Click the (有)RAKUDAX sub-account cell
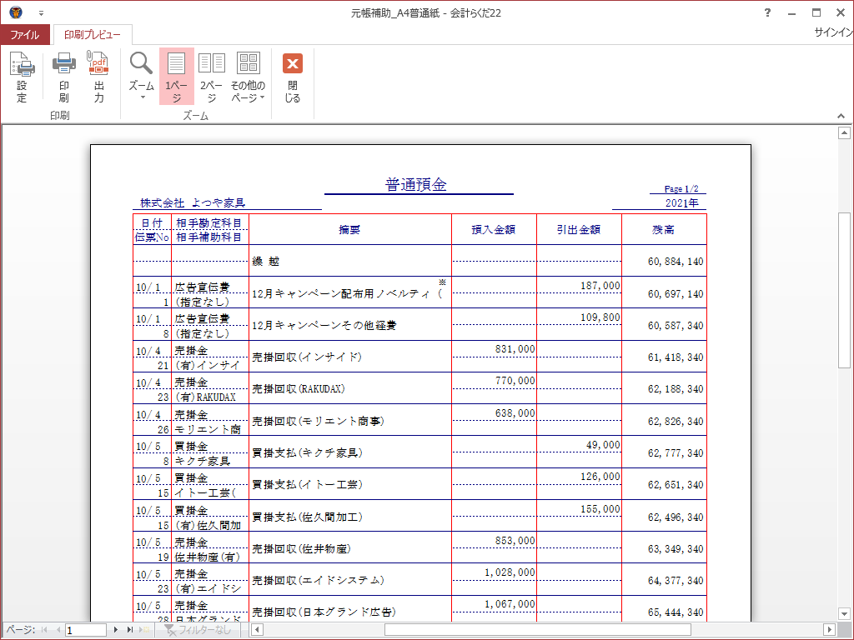Viewport: 854px width, 640px height. click(206, 397)
